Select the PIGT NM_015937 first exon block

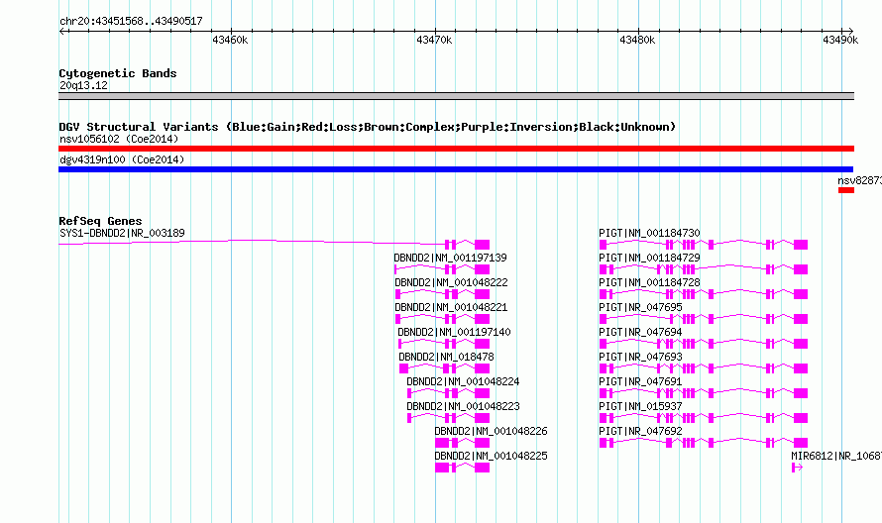(x=603, y=418)
